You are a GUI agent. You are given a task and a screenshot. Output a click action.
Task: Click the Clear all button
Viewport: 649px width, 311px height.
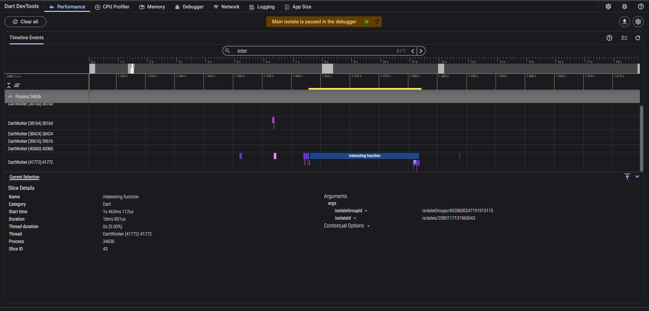point(25,22)
